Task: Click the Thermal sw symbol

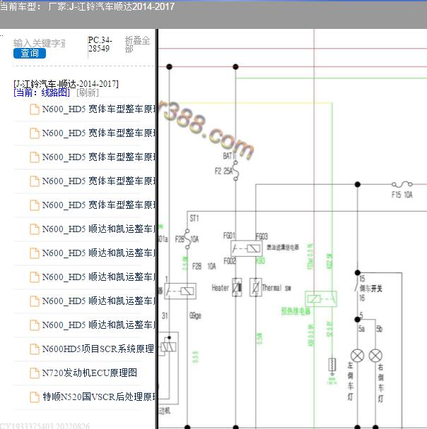Action: point(255,287)
